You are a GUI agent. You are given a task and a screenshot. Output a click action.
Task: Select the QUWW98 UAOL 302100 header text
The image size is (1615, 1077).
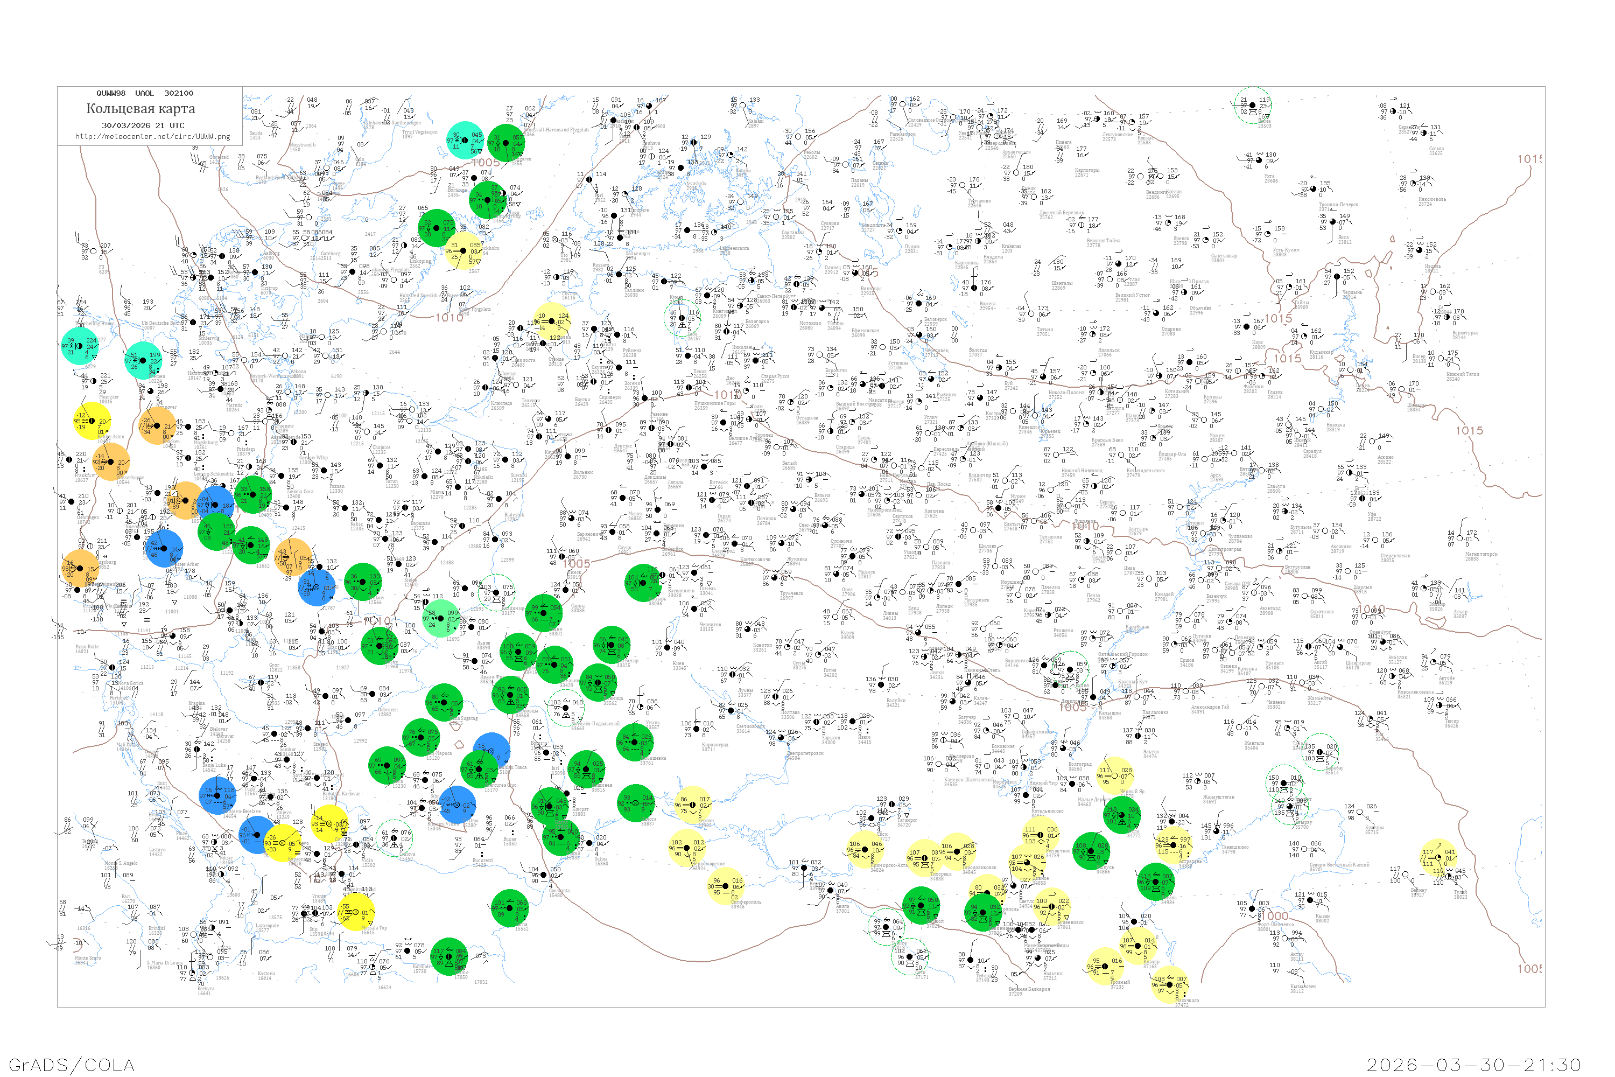[144, 93]
